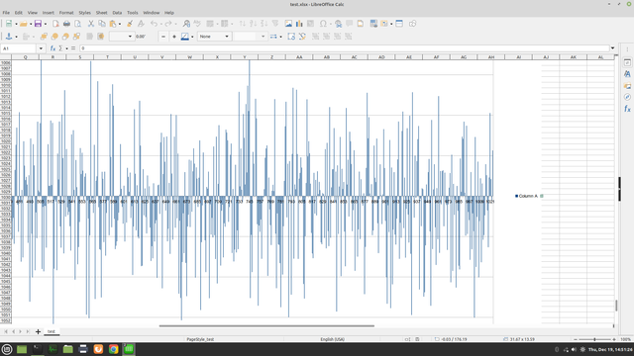Click the Clear Direct Formatting icon
The width and height of the screenshot is (634, 356).
click(141, 24)
